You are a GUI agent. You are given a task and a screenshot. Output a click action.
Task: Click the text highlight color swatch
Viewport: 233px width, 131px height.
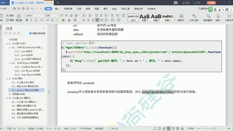tap(63, 20)
